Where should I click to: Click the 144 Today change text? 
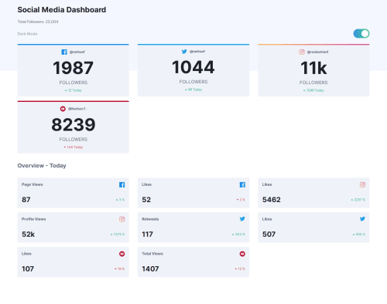click(75, 147)
